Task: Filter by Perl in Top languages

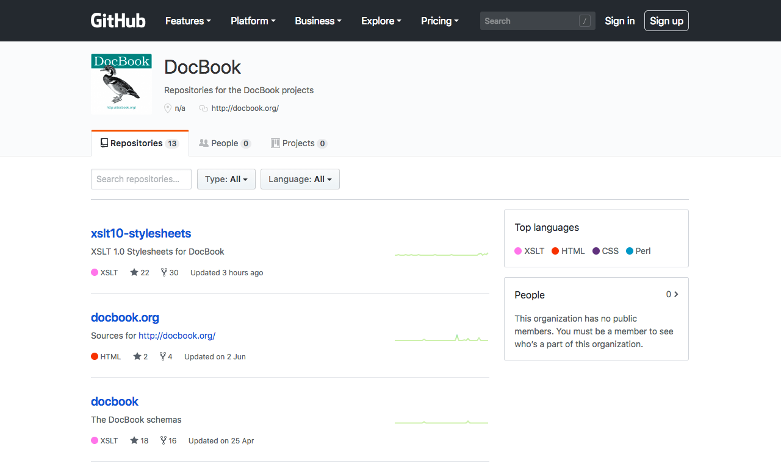Action: [x=639, y=251]
